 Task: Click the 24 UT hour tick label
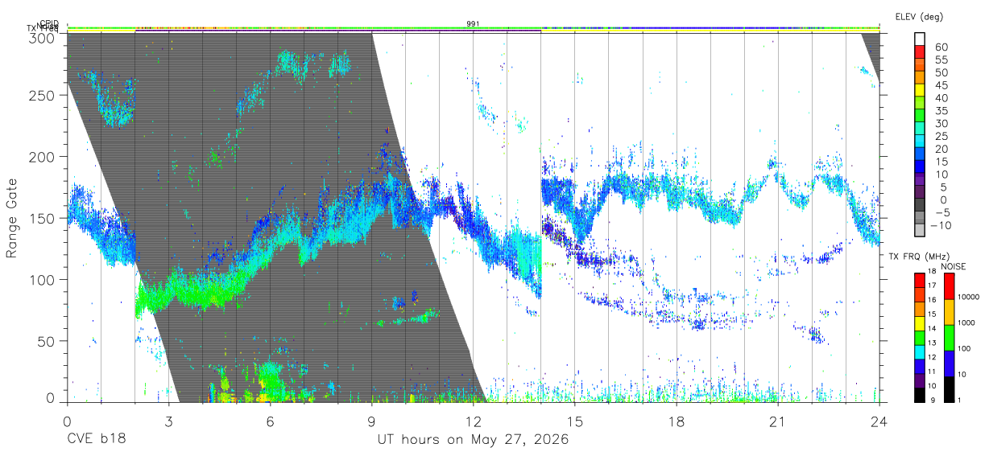click(879, 422)
